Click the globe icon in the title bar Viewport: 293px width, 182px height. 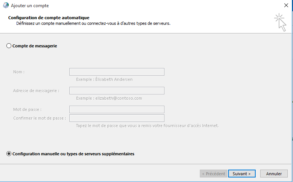click(5, 6)
